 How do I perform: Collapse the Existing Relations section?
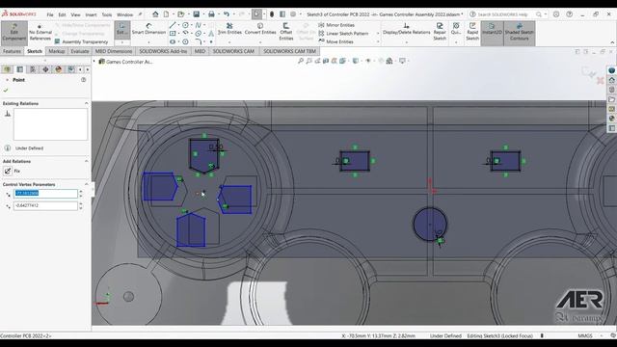[86, 103]
